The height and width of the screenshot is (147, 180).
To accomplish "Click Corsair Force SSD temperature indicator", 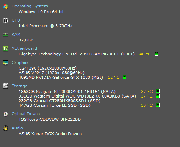I will pos(158,105).
